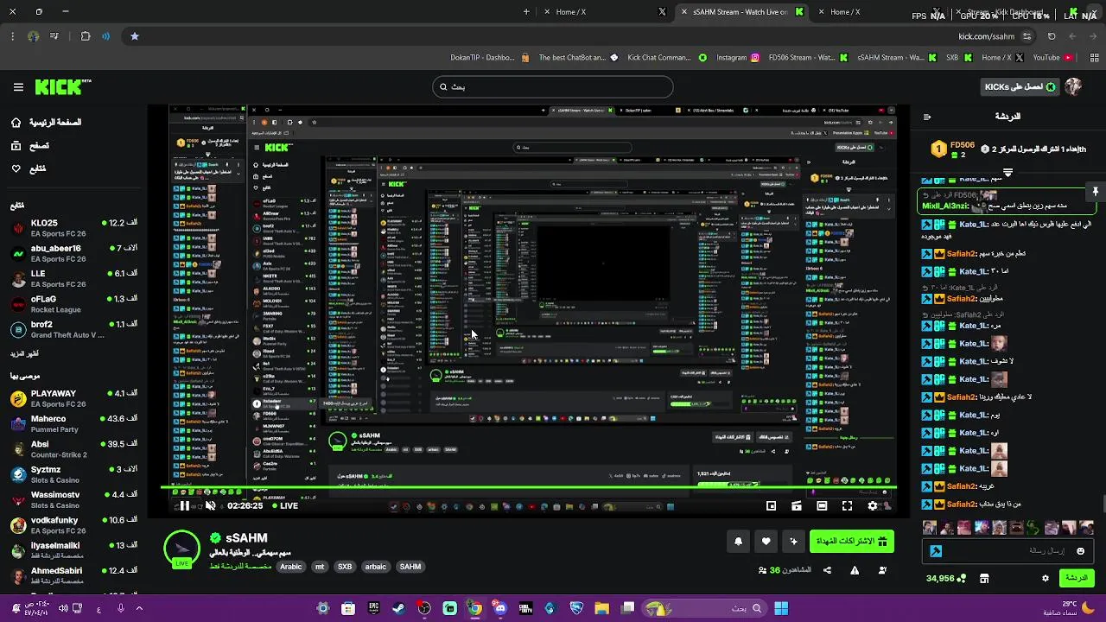
Task: Report the stream via warning icon
Action: (x=855, y=570)
